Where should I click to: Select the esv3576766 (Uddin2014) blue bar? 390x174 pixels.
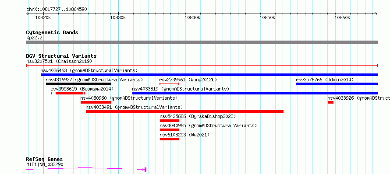(337, 84)
